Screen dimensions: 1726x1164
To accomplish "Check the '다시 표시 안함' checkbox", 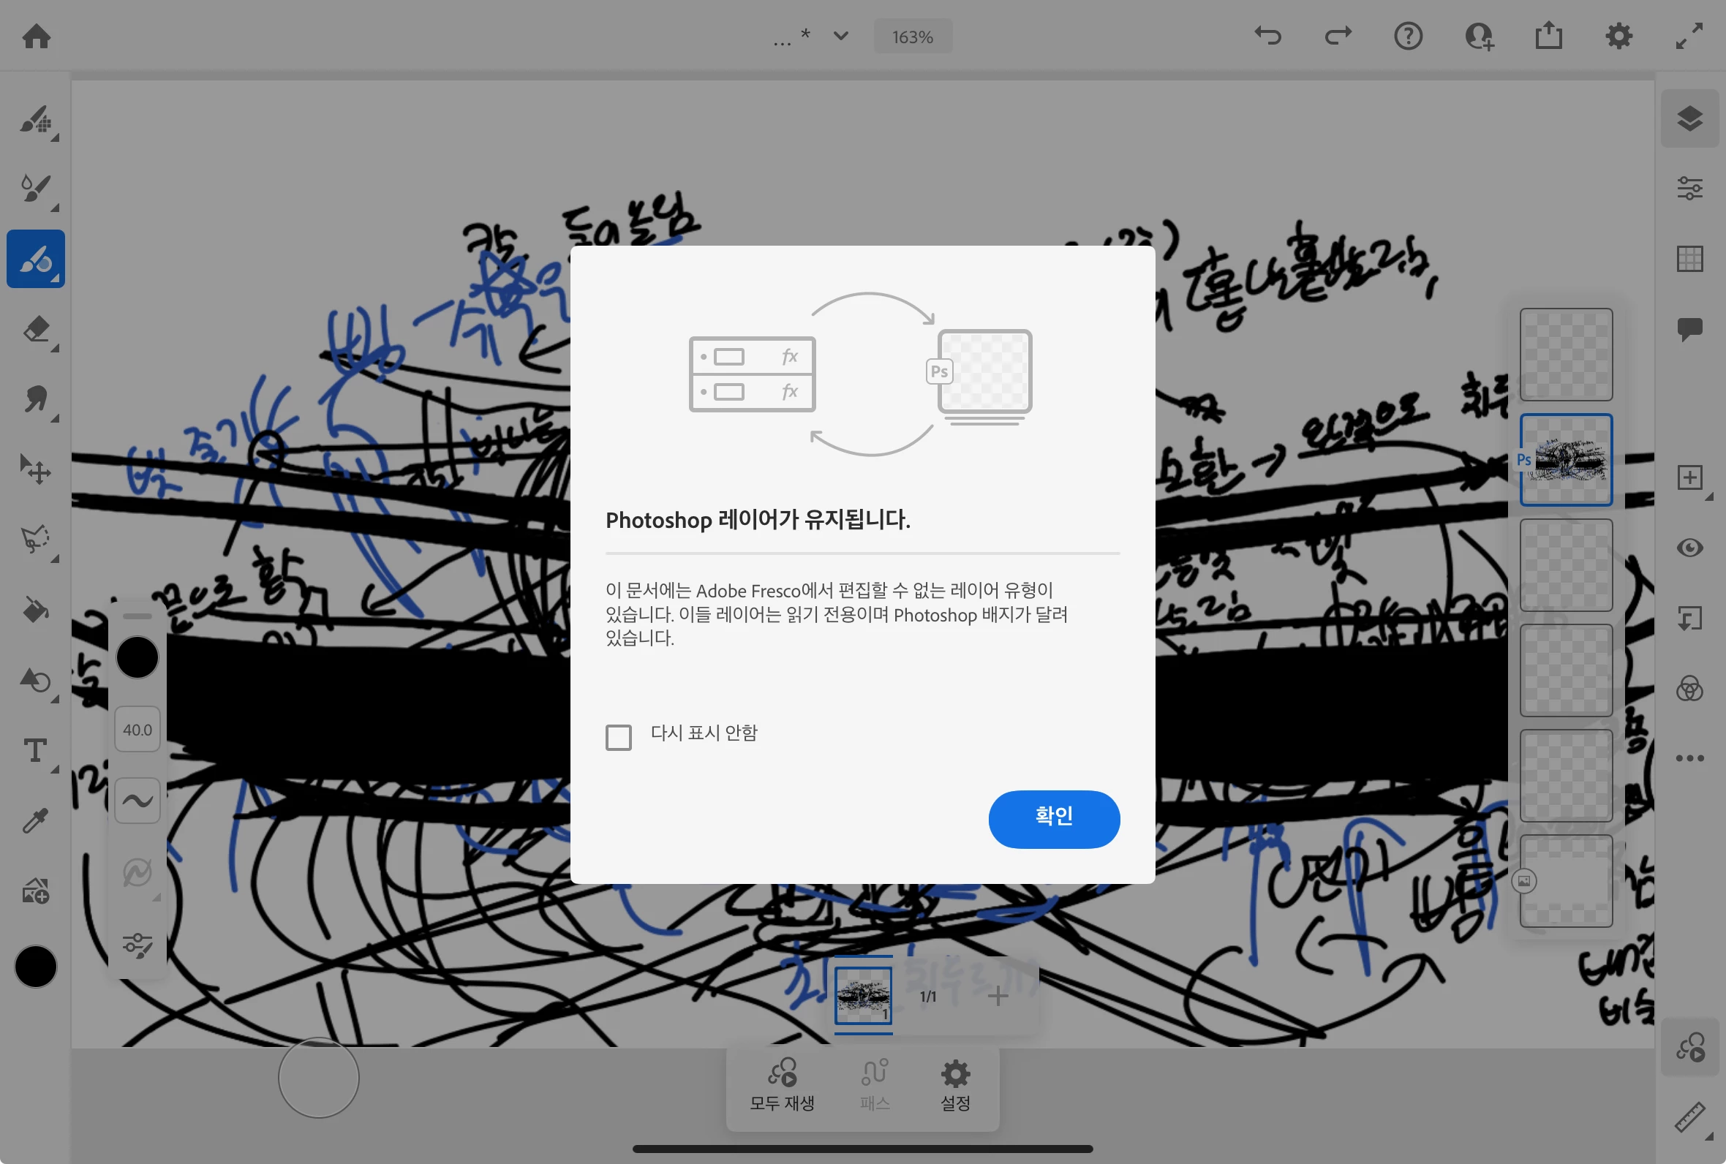I will 619,737.
